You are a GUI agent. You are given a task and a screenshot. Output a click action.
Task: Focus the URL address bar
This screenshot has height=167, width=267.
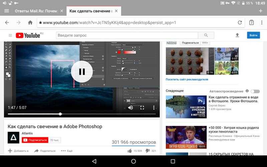click(x=141, y=22)
